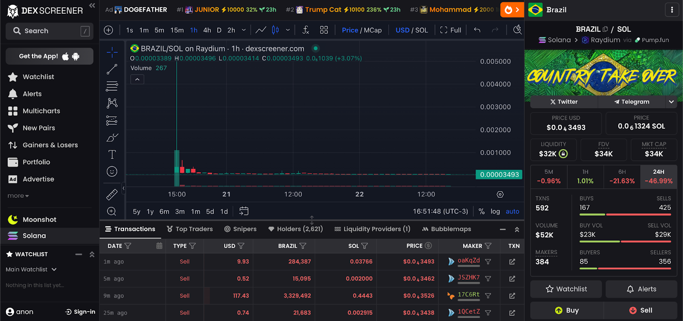
Task: Open the date calendar filter icon
Action: 159,246
